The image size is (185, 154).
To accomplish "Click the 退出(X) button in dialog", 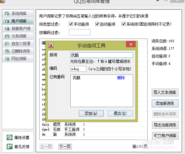I will [x=120, y=113].
